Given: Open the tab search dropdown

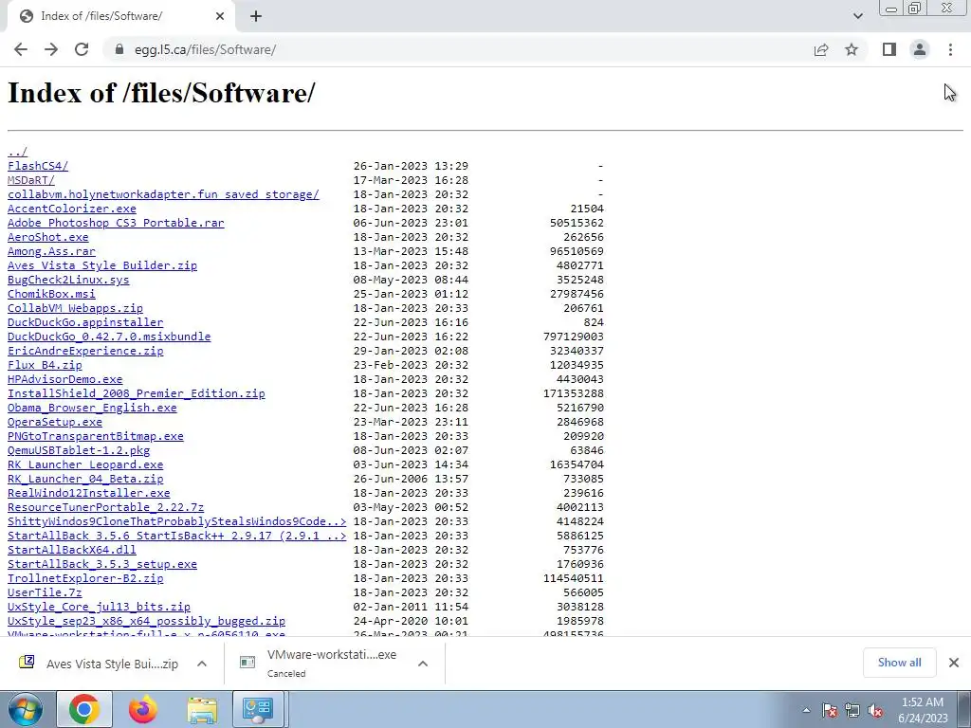Looking at the screenshot, I should 857,16.
